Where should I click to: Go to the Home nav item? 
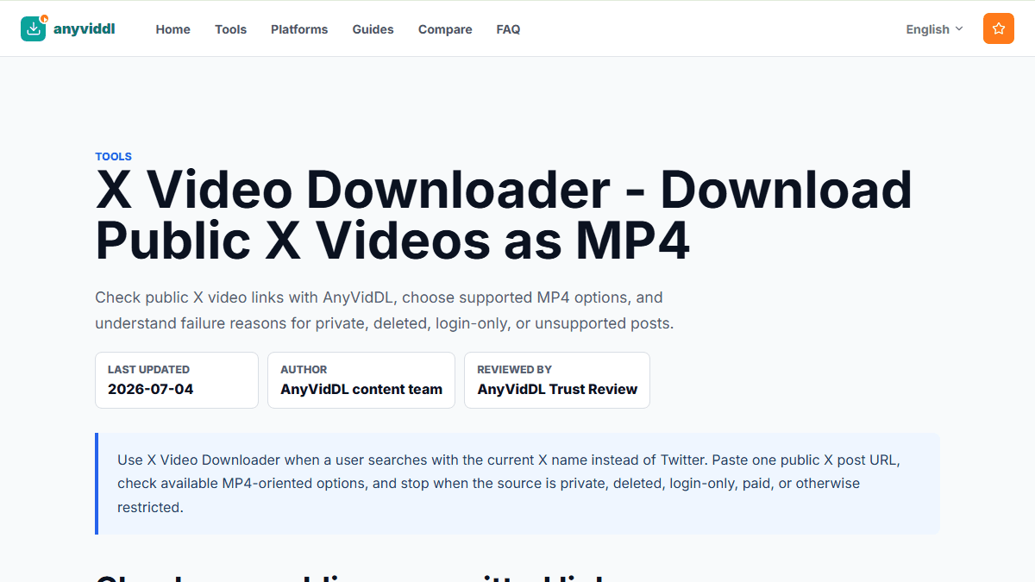click(x=173, y=29)
